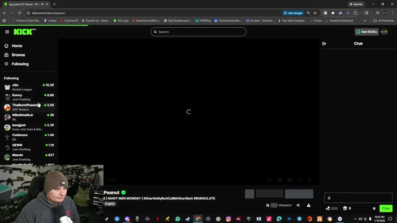The height and width of the screenshot is (223, 397).
Task: Open the chat shop icon
Action: click(x=345, y=208)
